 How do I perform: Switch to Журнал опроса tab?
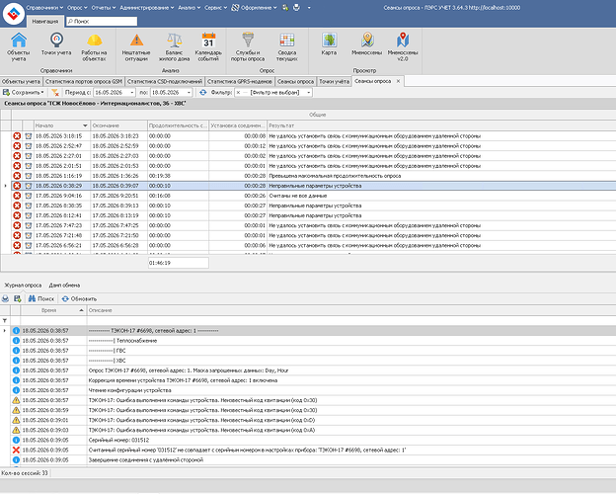pos(23,286)
